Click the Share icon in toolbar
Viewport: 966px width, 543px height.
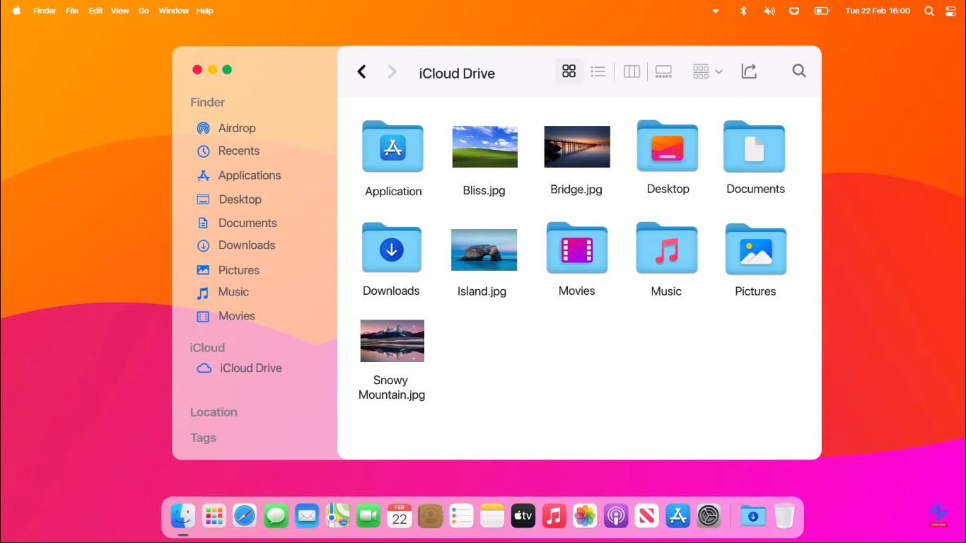pos(749,71)
